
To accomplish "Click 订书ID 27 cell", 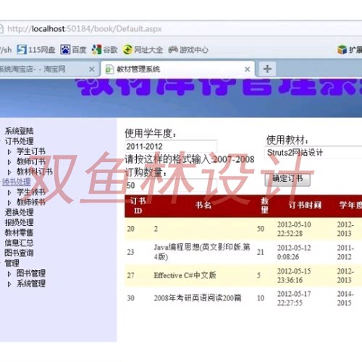I will 130,275.
